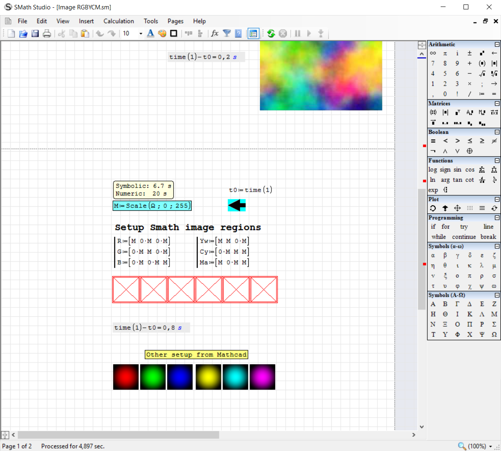The width and height of the screenshot is (501, 451).
Task: Toggle plot grid dots display
Action: (470, 208)
